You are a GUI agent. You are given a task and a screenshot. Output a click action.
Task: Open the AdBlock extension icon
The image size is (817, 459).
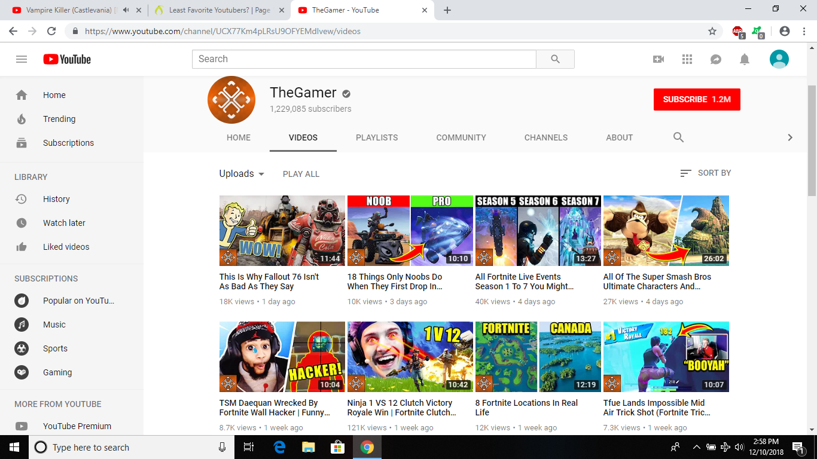coord(737,31)
